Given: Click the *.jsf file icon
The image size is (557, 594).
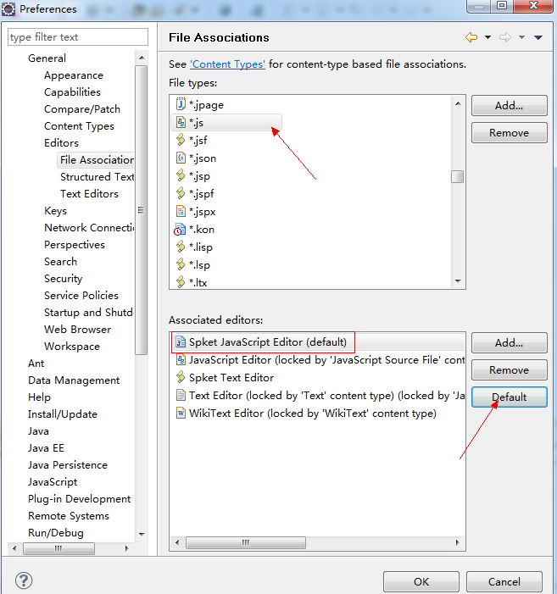Looking at the screenshot, I should pyautogui.click(x=181, y=140).
